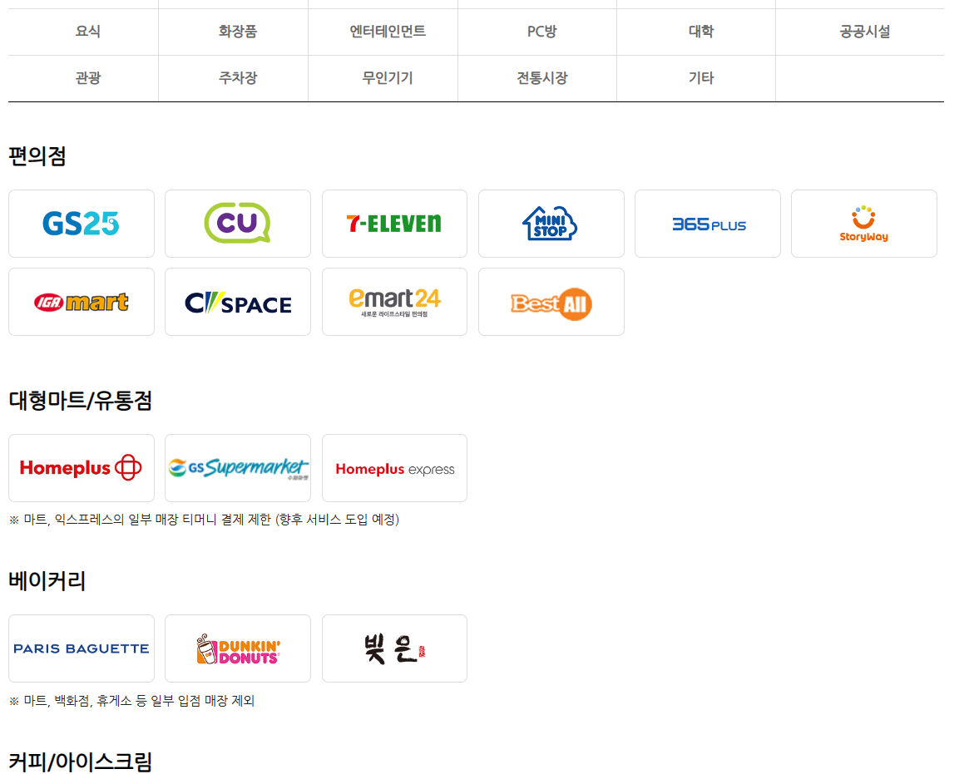Click the GS25 convenience store logo
964x774 pixels.
point(82,224)
